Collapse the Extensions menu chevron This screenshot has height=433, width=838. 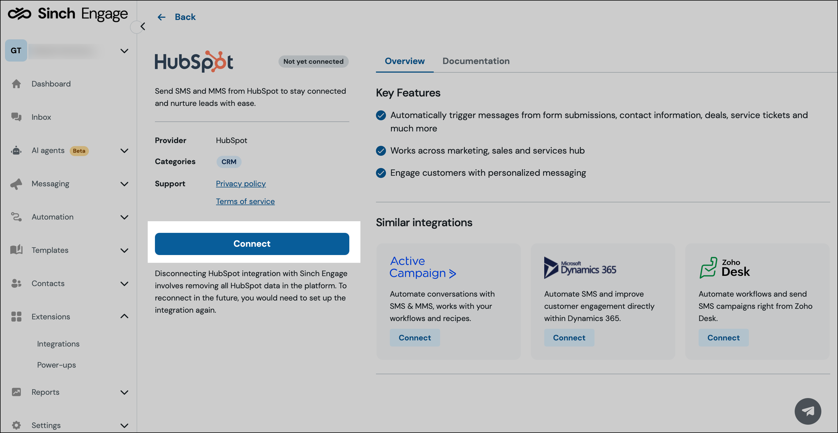tap(124, 316)
